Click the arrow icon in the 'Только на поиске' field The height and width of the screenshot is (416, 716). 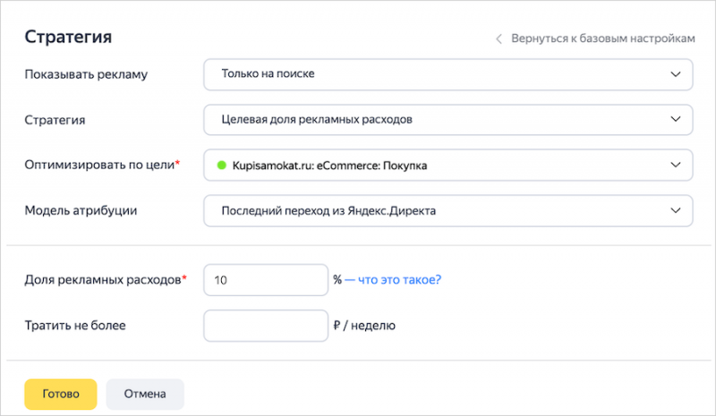[676, 75]
